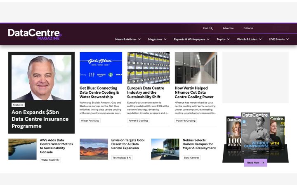Screen dimensions: 297x185
Task: Open the Magazines menu label
Action: 155,39
